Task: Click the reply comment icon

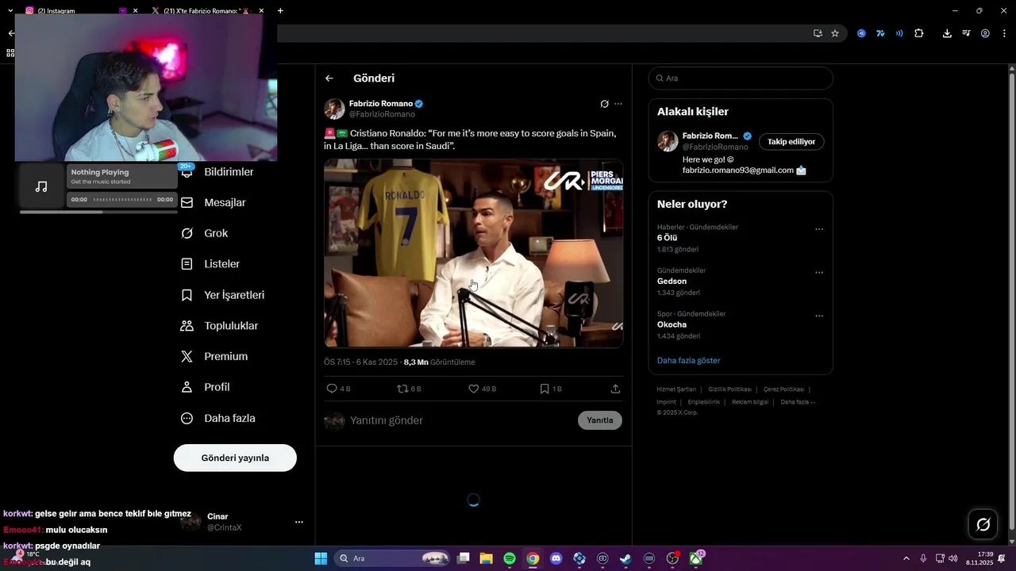Action: pyautogui.click(x=332, y=389)
